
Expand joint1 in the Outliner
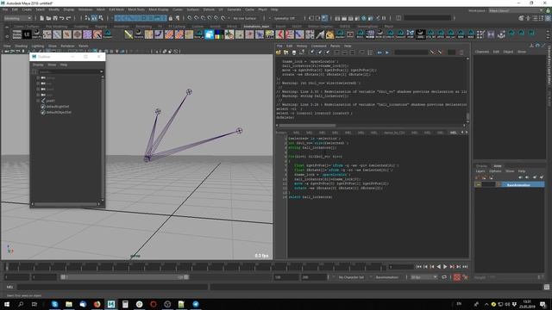[x=38, y=101]
